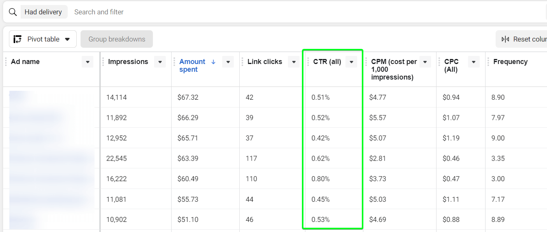Open the Ad name column dropdown arrow
The image size is (547, 232).
click(x=88, y=62)
